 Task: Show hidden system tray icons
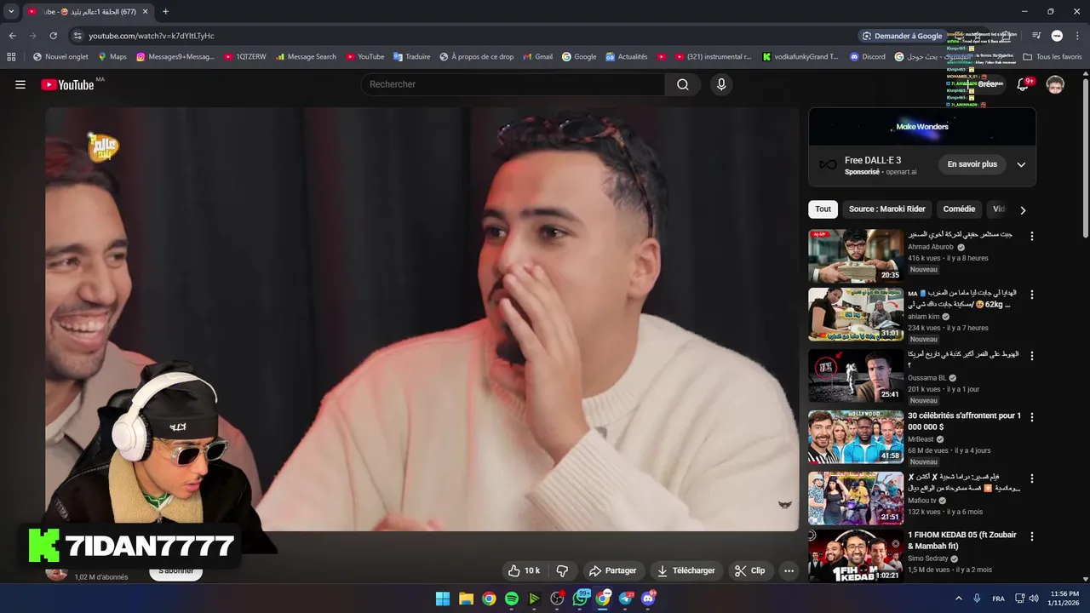pyautogui.click(x=958, y=599)
